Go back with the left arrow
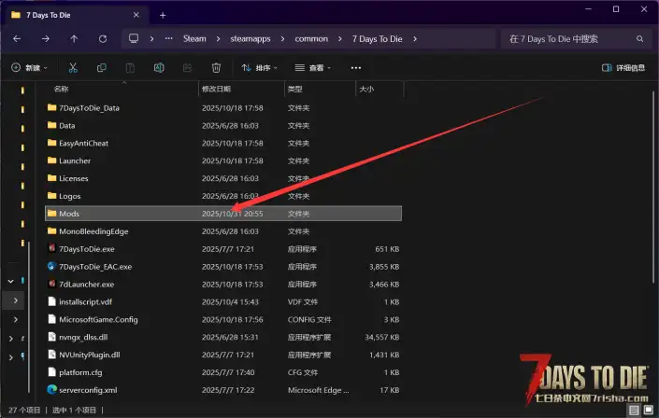 pos(17,38)
